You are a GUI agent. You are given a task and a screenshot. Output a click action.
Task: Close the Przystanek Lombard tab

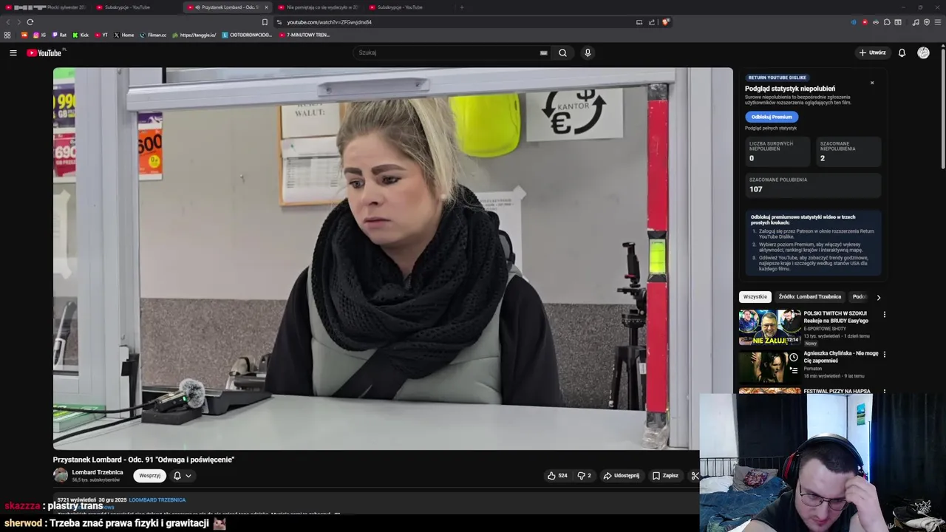coord(266,7)
